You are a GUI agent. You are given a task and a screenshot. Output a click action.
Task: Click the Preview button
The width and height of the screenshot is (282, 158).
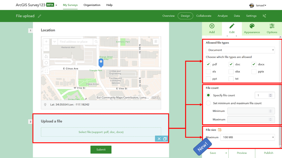(242, 153)
